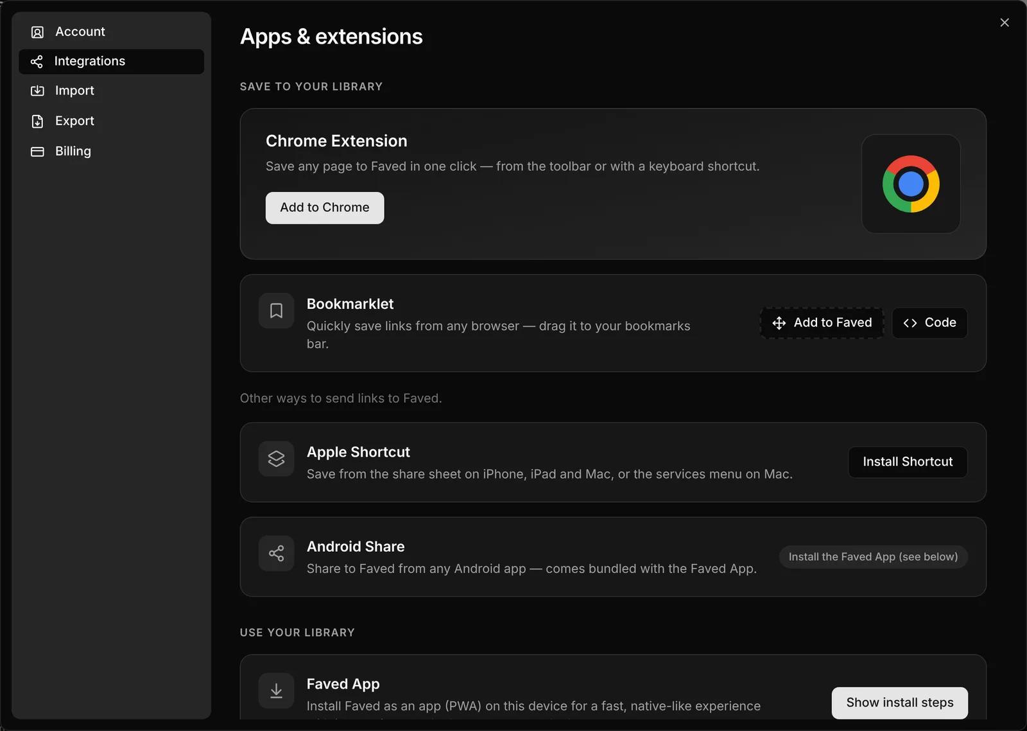Image resolution: width=1027 pixels, height=731 pixels.
Task: Click the 'Apple Shortcut' title text
Action: 358,452
